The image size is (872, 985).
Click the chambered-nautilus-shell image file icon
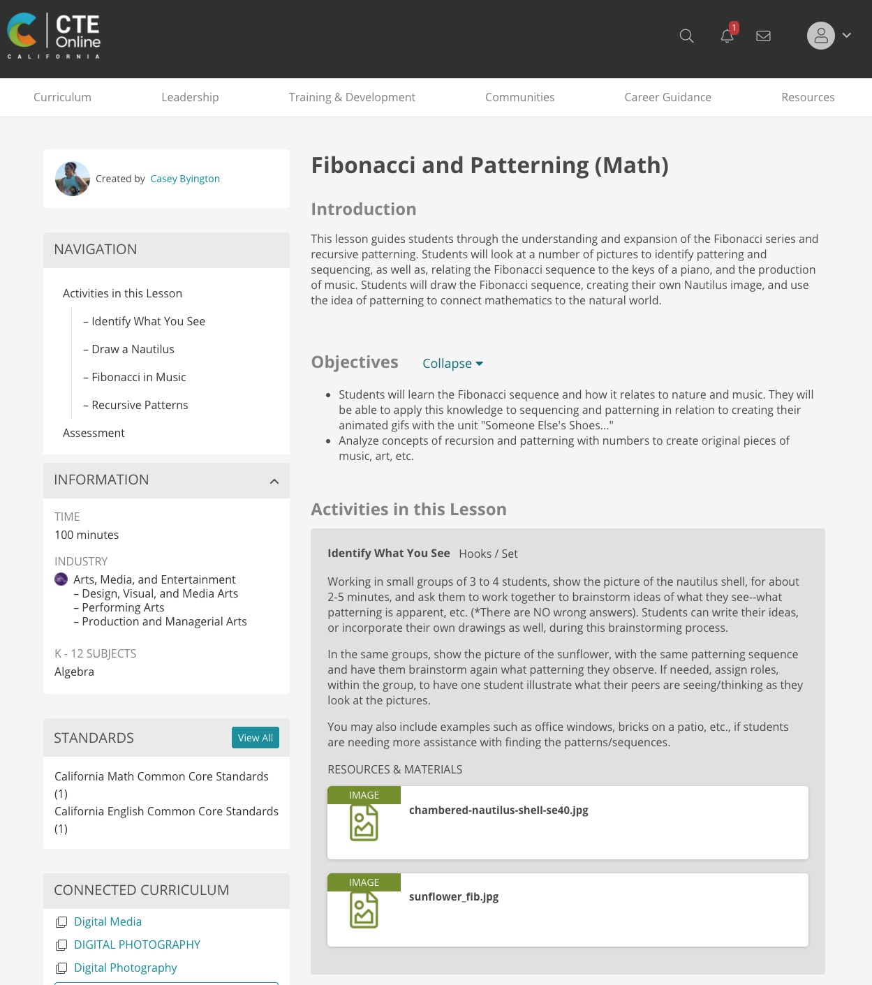[x=364, y=822]
